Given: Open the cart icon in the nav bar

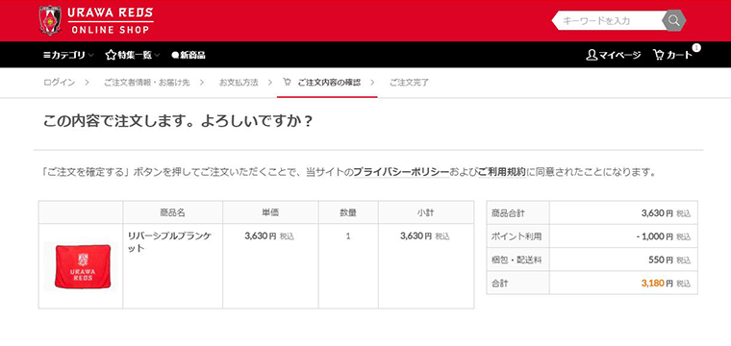Looking at the screenshot, I should [x=659, y=55].
